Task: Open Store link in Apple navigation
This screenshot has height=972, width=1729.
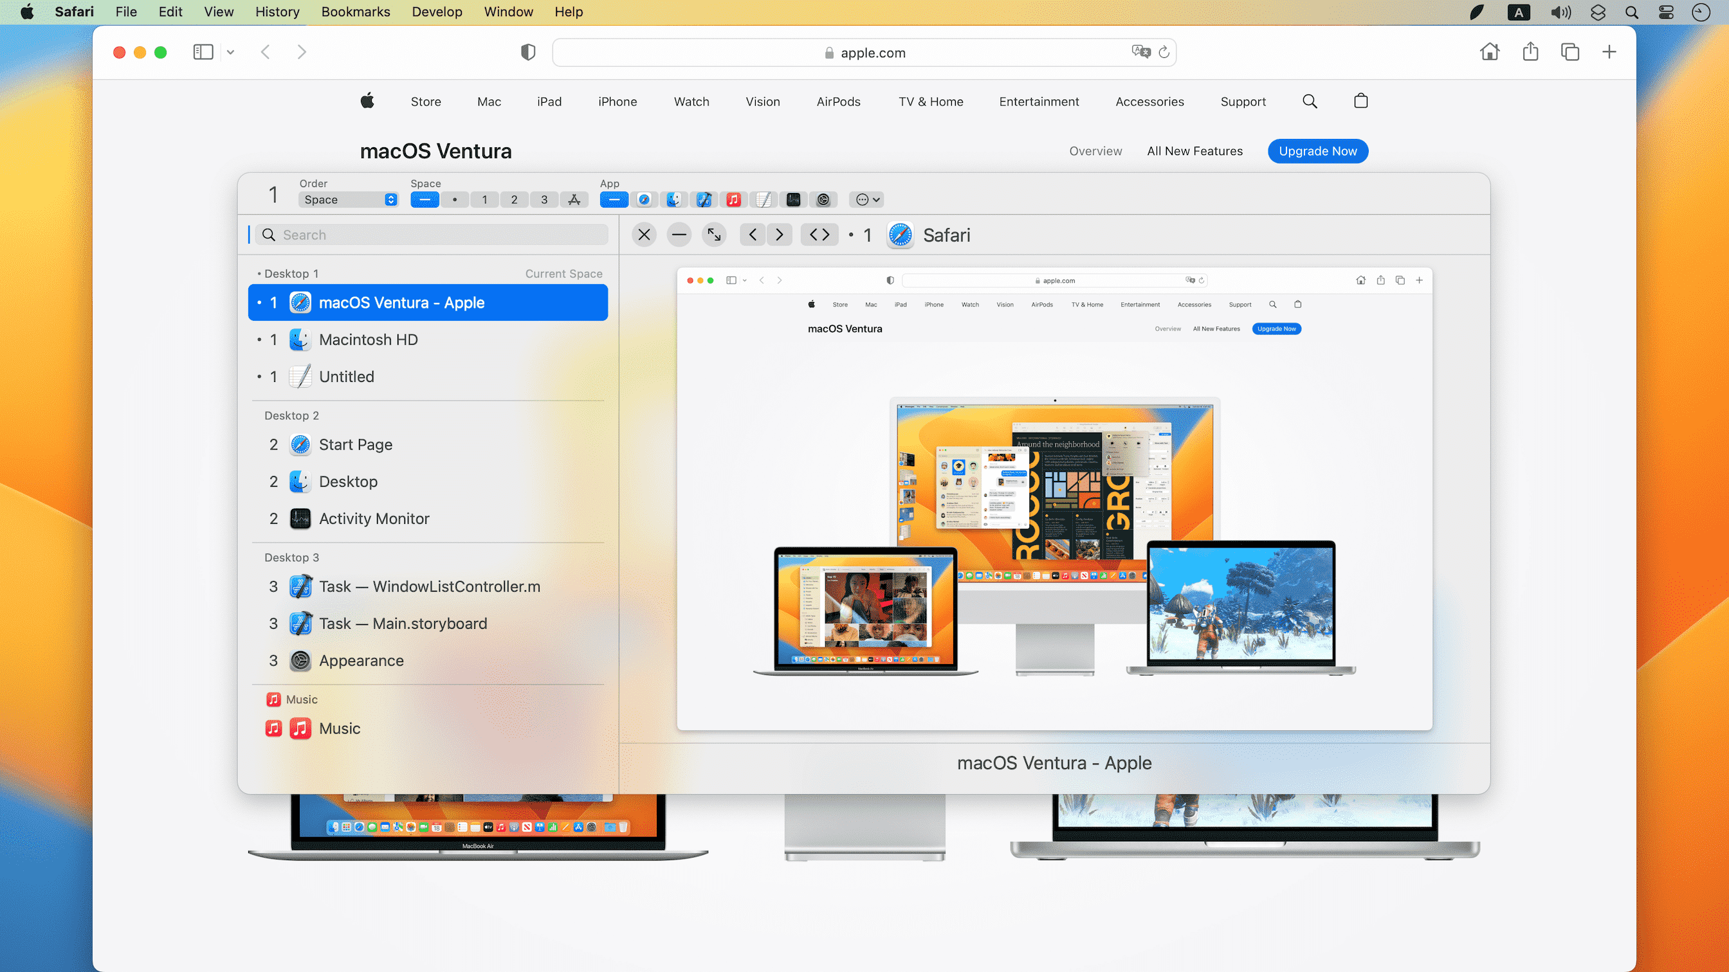Action: coord(426,102)
